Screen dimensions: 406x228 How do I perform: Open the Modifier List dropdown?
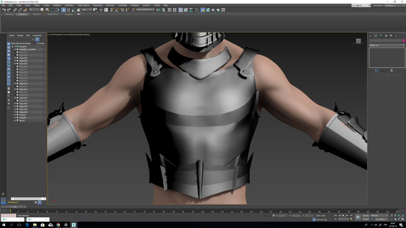[387, 45]
